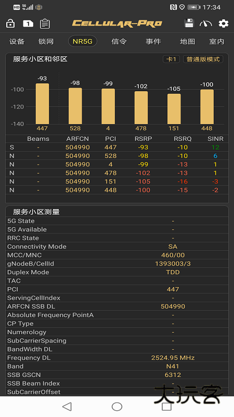Tap the bar for PCI 478

tap(141, 108)
